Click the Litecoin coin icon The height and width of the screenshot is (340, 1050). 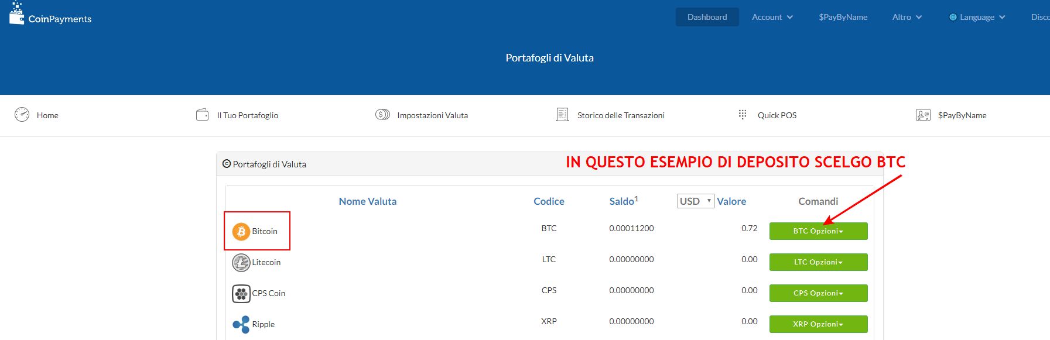point(241,263)
